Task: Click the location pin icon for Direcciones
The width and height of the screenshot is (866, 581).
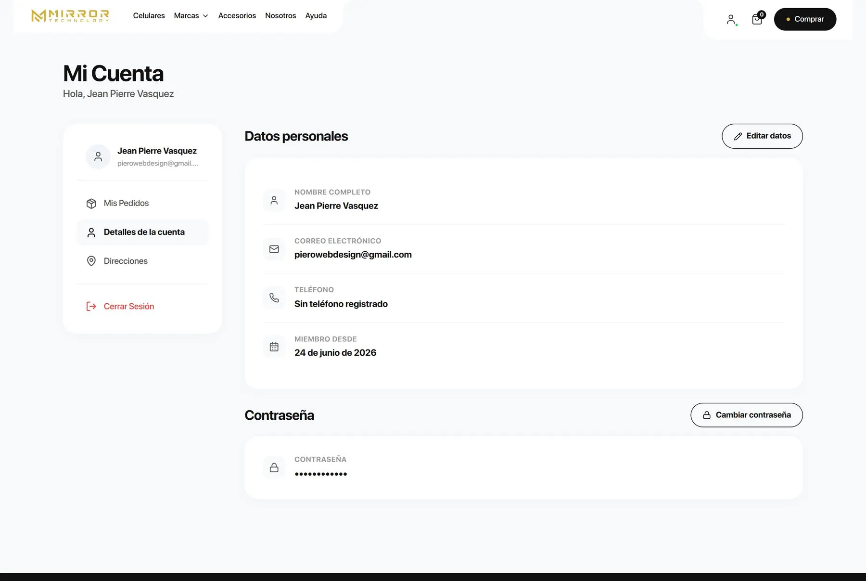Action: [x=91, y=261]
